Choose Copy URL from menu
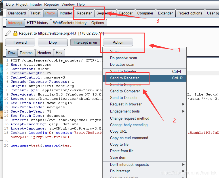Screen dimensions: 219x178 (145, 132)
